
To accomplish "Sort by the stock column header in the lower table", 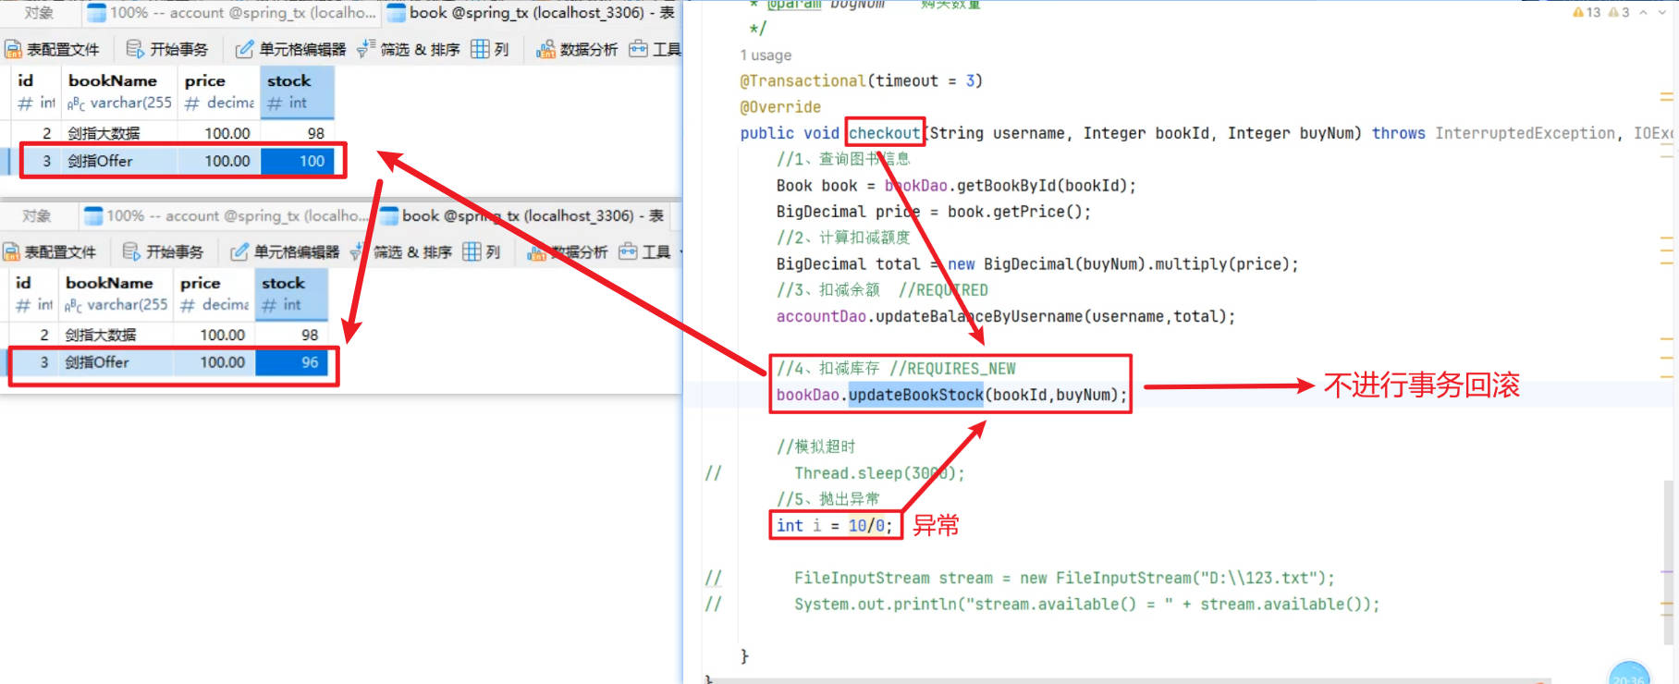I will coord(283,283).
